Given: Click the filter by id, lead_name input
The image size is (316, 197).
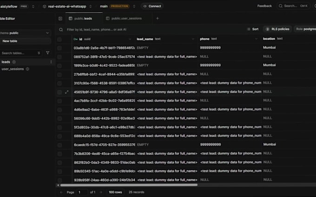Looking at the screenshot, I should pyautogui.click(x=96, y=30).
